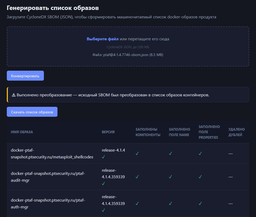
Task: Click the 'ЗАПОЛНЕНО ПОЛЕ NAME' column header
Action: point(179,132)
